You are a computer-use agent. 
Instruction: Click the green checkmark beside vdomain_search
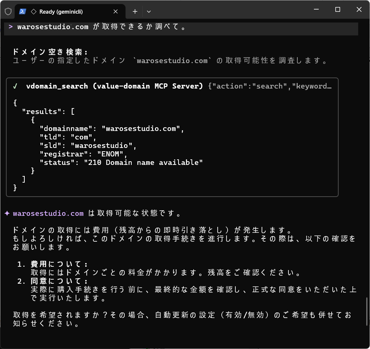tap(15, 86)
